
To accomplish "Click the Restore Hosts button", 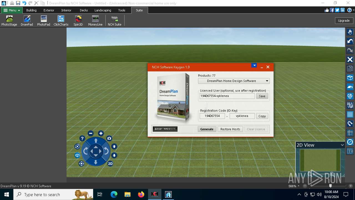I will pyautogui.click(x=230, y=129).
